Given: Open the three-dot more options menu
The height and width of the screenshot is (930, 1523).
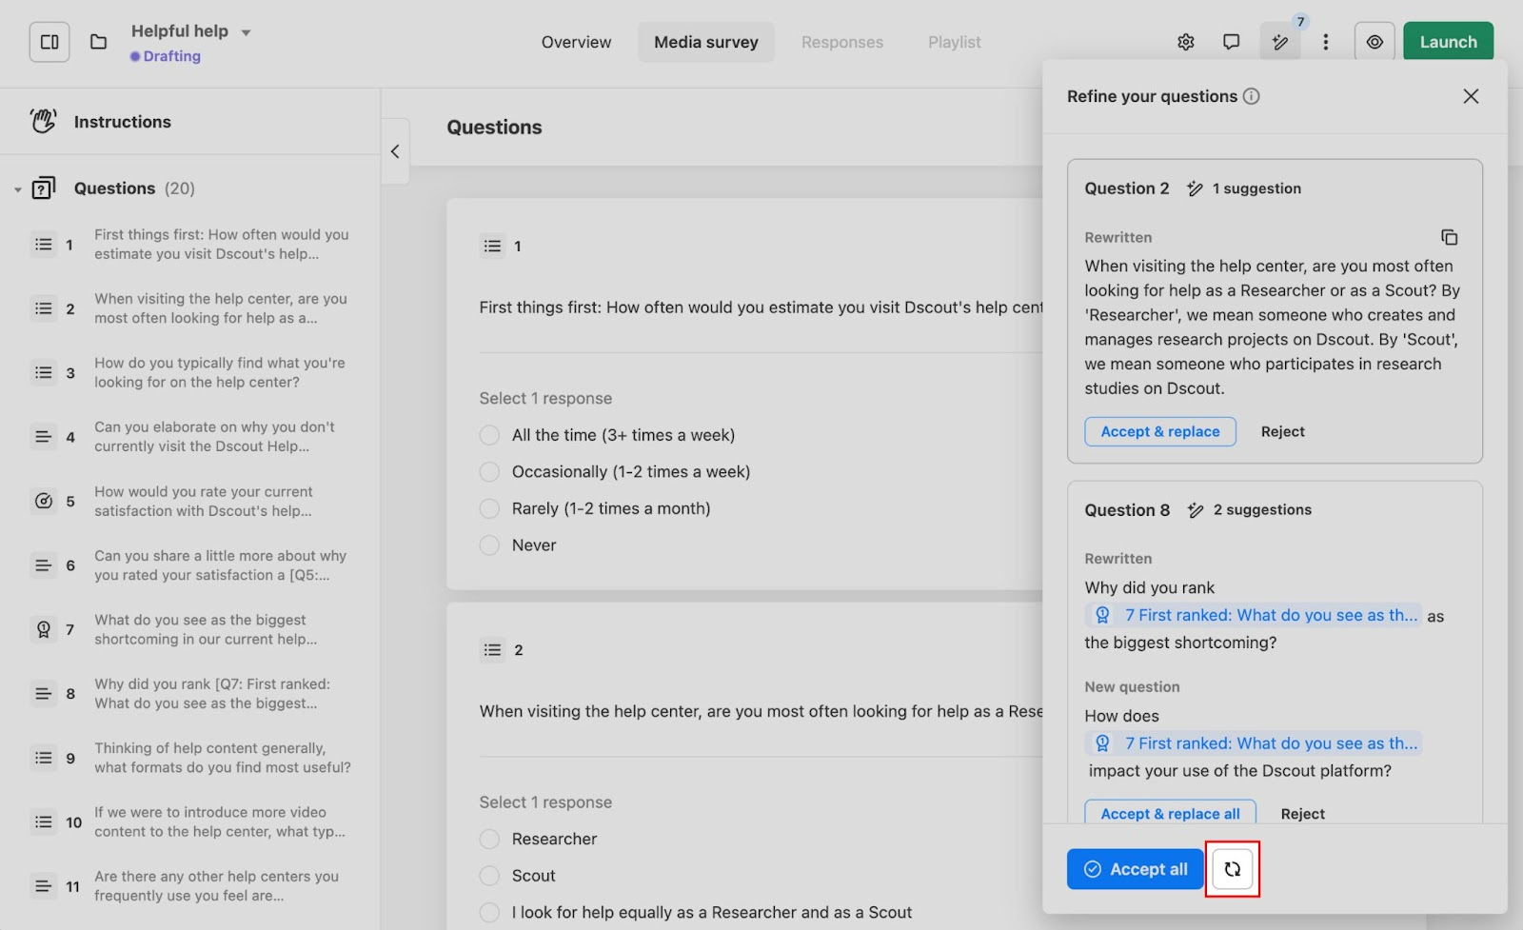Looking at the screenshot, I should 1325,42.
